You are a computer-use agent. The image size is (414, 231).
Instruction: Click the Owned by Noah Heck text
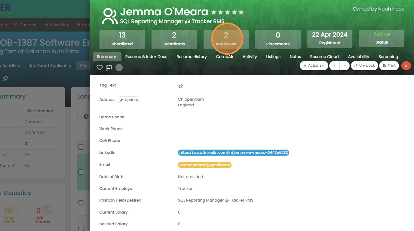point(378,9)
